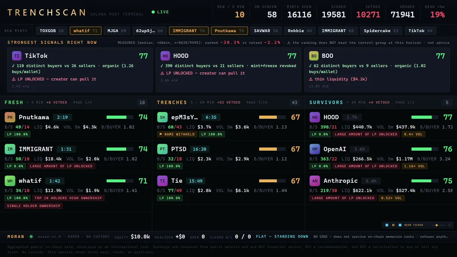
Task: Click the EQUITY value $10.0k
Action: click(x=140, y=236)
